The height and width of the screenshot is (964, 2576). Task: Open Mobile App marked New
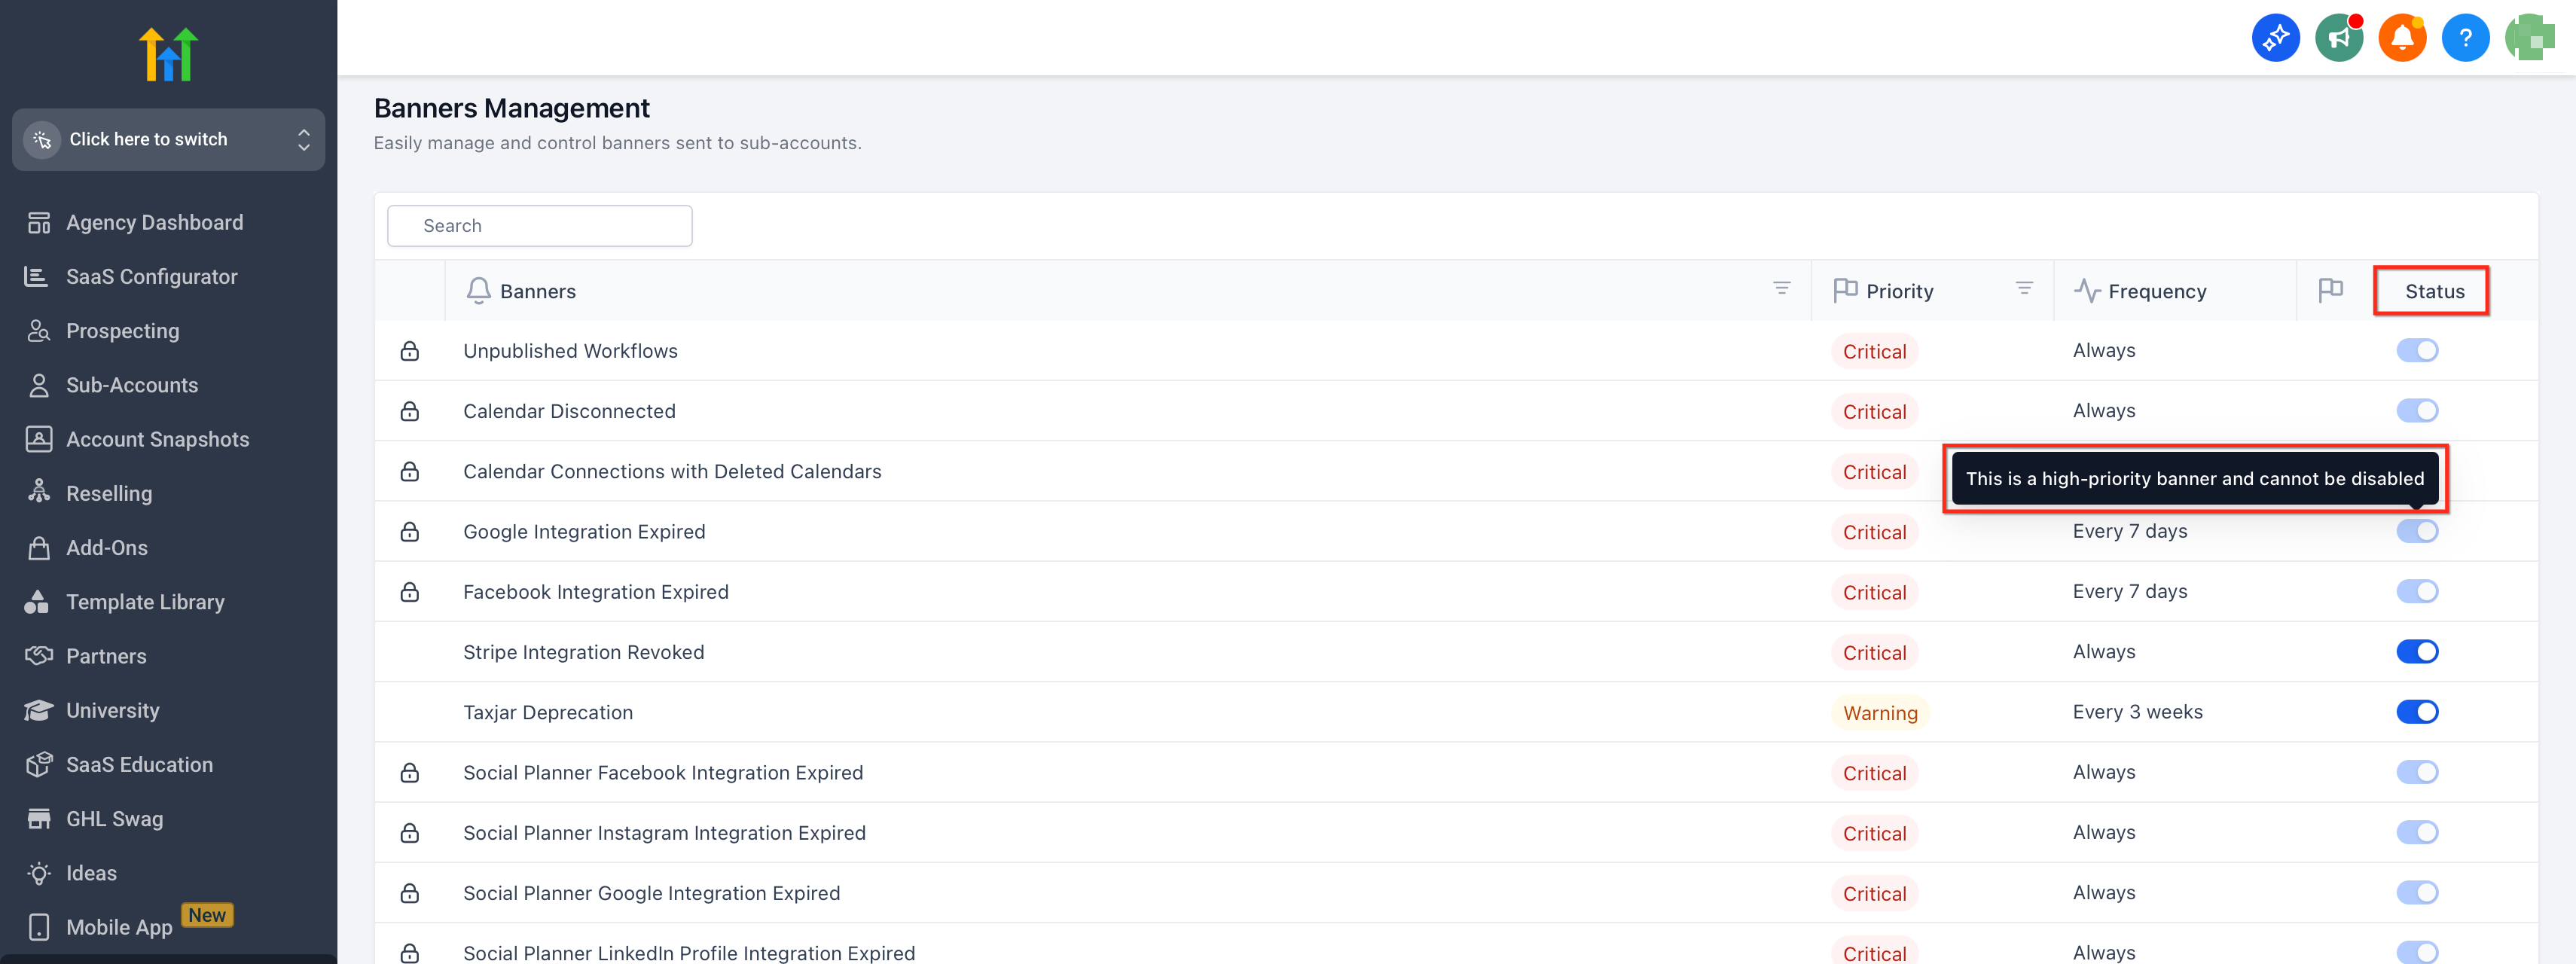tap(119, 927)
